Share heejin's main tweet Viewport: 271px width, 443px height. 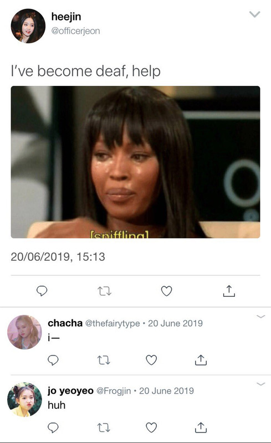[x=229, y=291]
